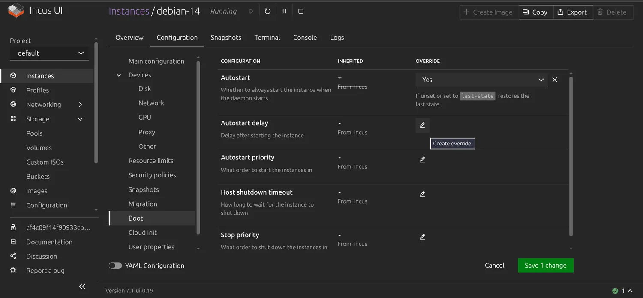Switch to the Console tab
Image resolution: width=643 pixels, height=298 pixels.
(305, 38)
